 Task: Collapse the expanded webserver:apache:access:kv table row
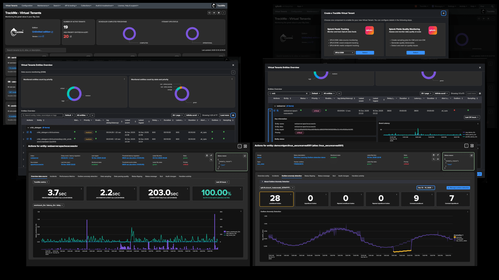[x=270, y=111]
